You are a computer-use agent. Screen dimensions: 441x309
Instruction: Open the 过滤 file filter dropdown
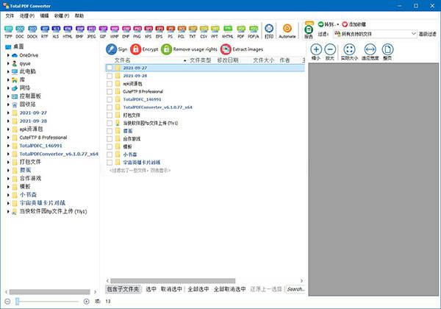[375, 34]
